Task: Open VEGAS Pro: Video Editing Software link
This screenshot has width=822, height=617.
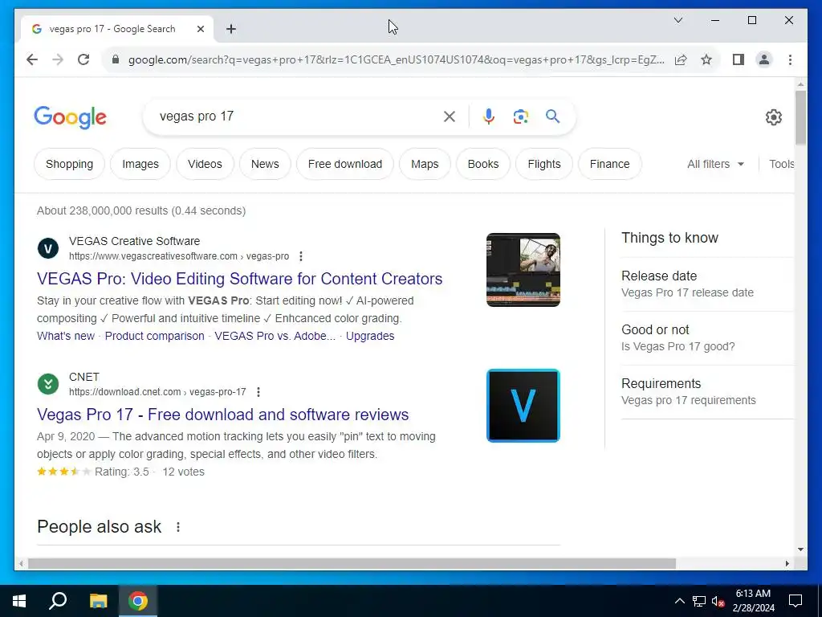Action: coord(239,279)
